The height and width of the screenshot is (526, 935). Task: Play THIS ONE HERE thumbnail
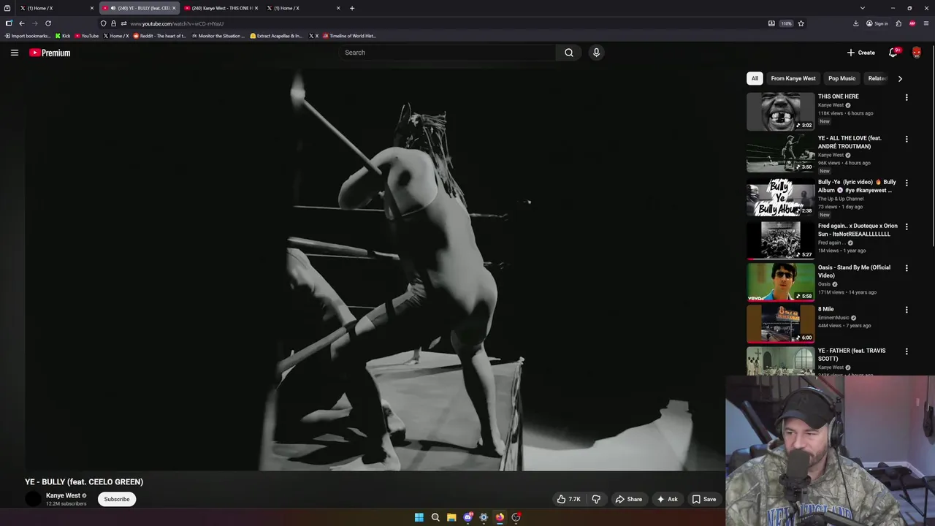780,111
